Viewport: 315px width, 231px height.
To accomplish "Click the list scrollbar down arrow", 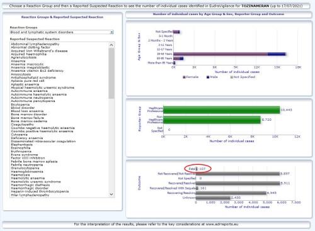I will [x=112, y=194].
